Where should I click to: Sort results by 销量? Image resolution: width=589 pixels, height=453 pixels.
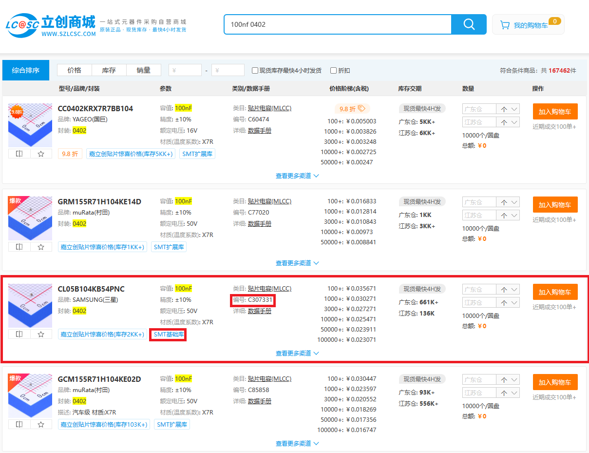pyautogui.click(x=144, y=70)
